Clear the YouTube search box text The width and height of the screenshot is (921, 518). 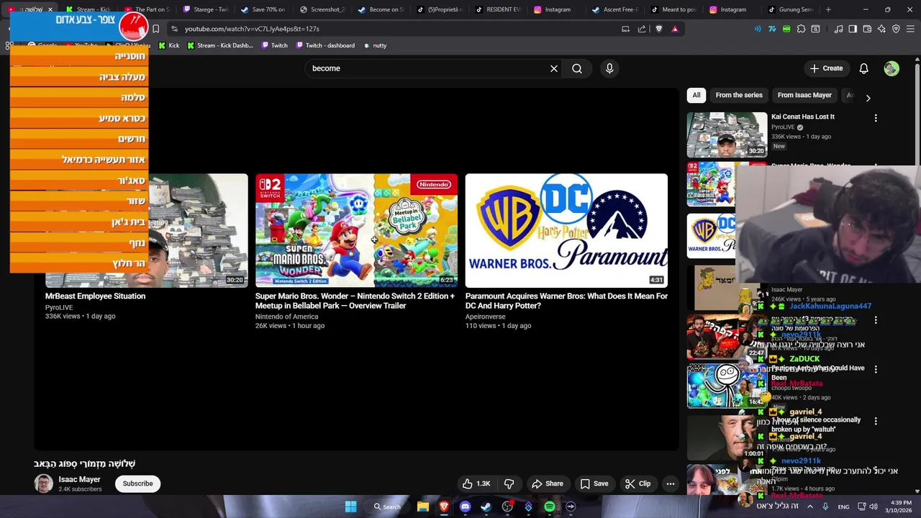pos(554,68)
